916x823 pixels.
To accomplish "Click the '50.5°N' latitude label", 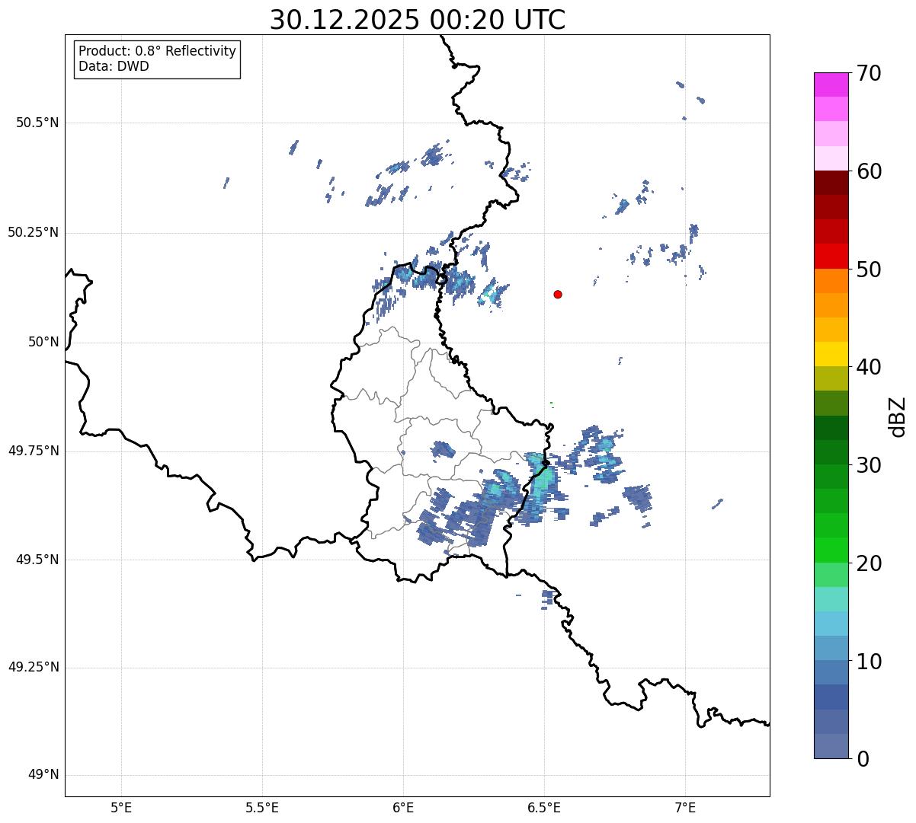I will tap(37, 123).
